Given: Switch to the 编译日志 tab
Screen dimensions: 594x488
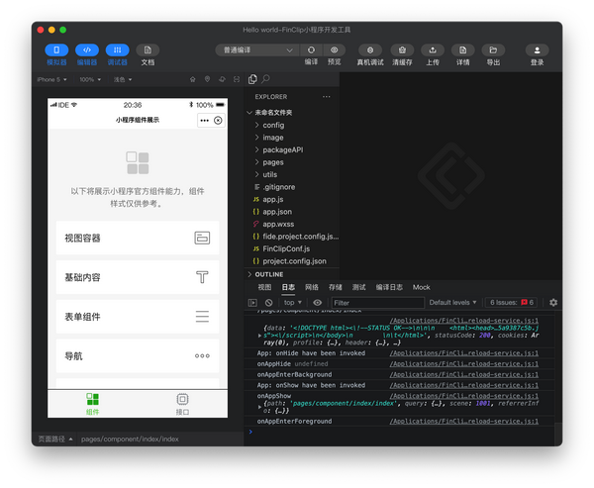Looking at the screenshot, I should [x=389, y=287].
